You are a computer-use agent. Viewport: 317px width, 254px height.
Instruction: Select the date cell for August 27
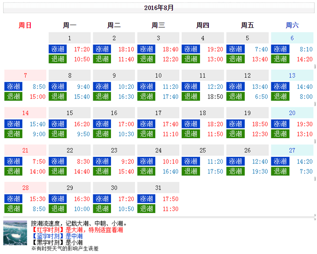(292, 150)
